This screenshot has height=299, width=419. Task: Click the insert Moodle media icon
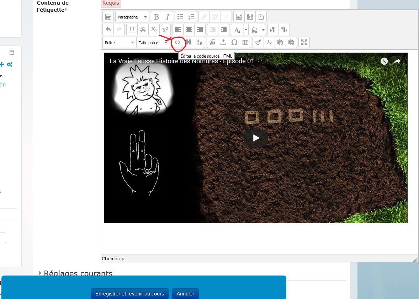[x=250, y=17]
